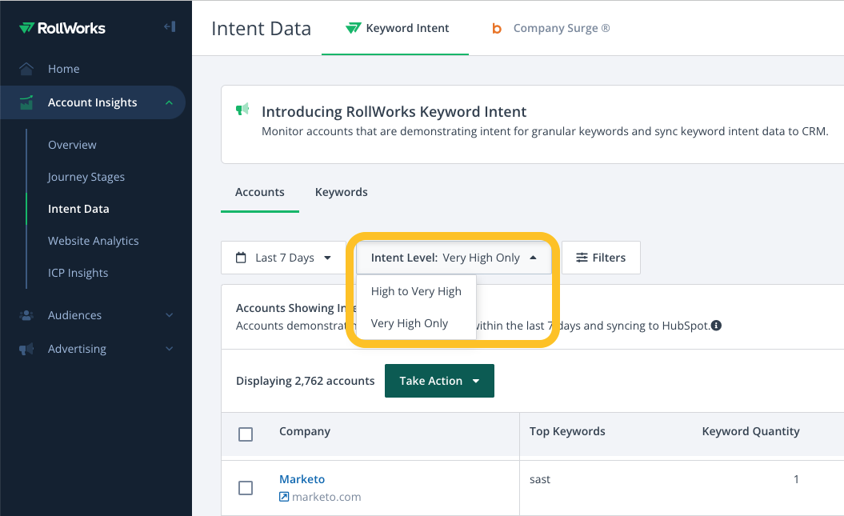Collapse the sidebar with the arrow icon

(170, 27)
